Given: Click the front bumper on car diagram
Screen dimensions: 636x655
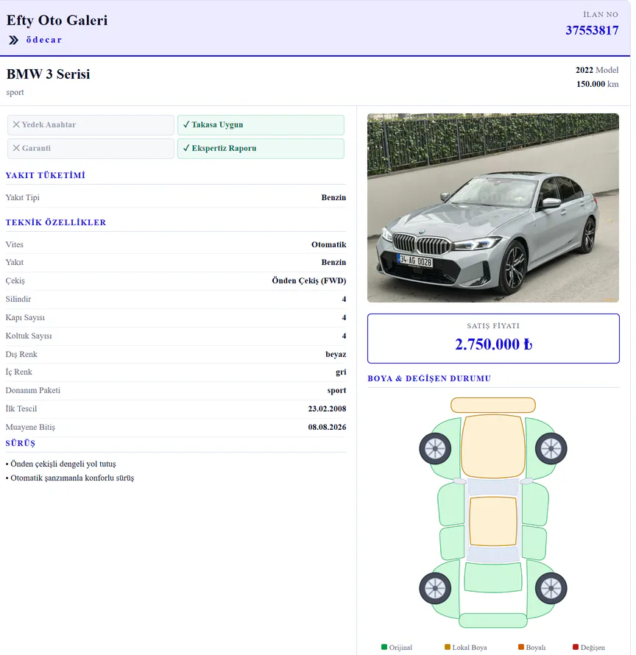Looking at the screenshot, I should (493, 406).
